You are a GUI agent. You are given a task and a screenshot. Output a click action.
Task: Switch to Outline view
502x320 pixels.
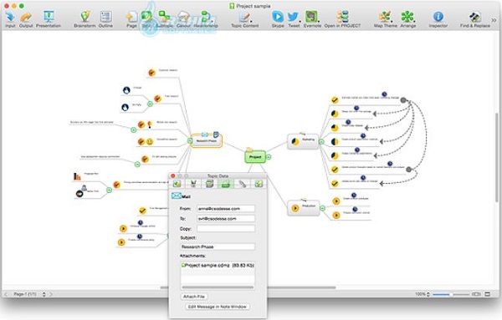pyautogui.click(x=105, y=19)
